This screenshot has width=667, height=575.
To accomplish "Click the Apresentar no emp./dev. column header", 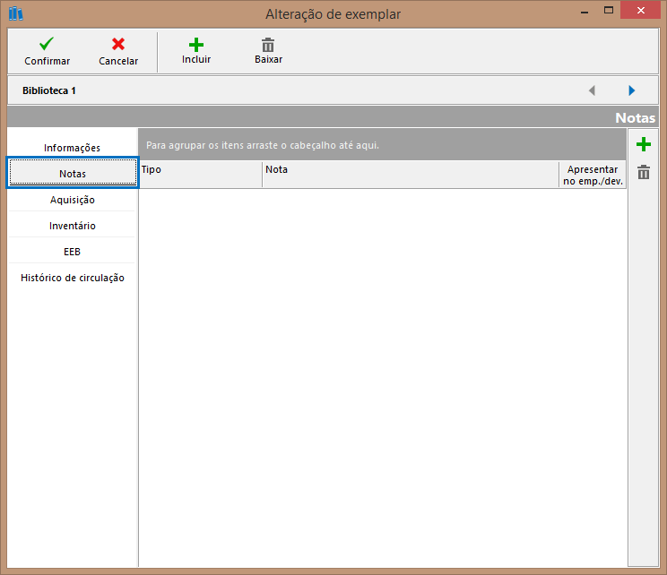I will pyautogui.click(x=593, y=175).
